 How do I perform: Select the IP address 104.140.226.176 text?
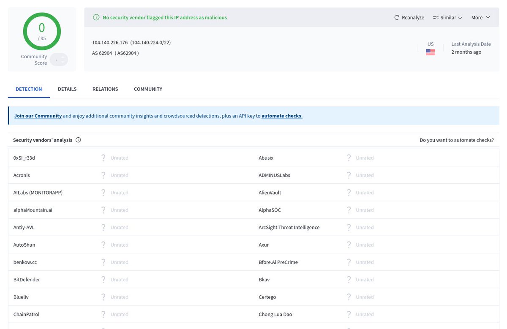click(110, 43)
